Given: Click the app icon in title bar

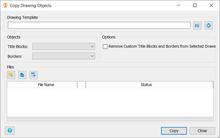Looking at the screenshot, I should [5, 5].
